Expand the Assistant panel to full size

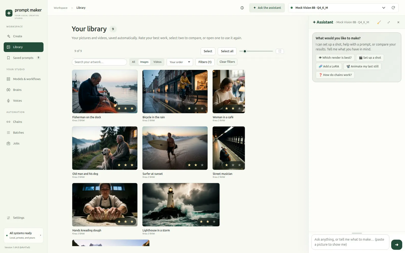(x=389, y=22)
